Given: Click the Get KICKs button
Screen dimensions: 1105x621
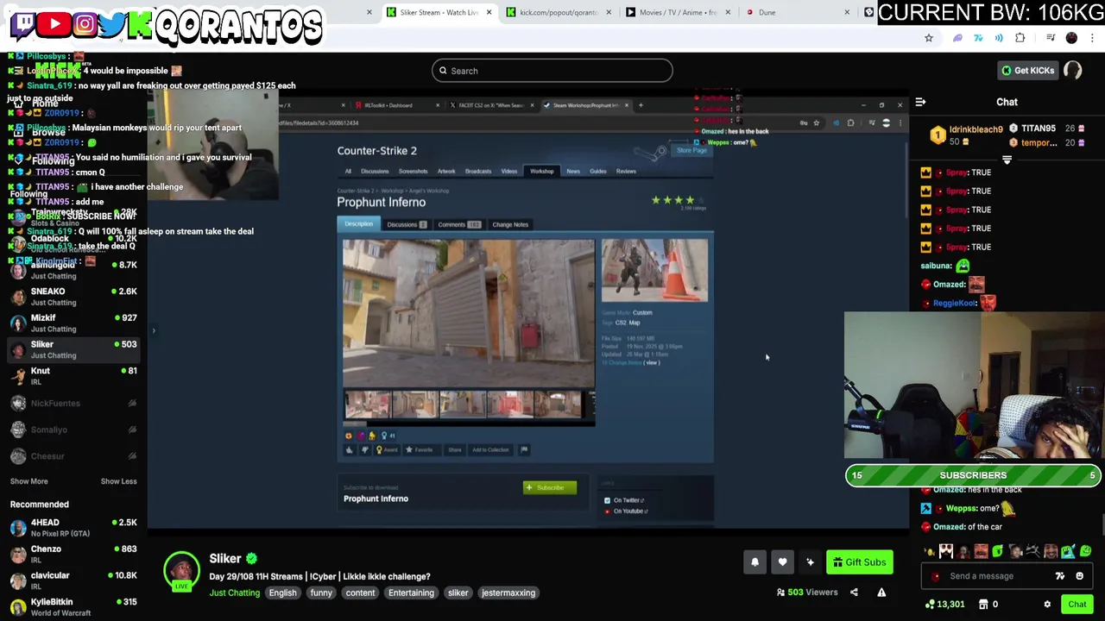Looking at the screenshot, I should (1027, 71).
